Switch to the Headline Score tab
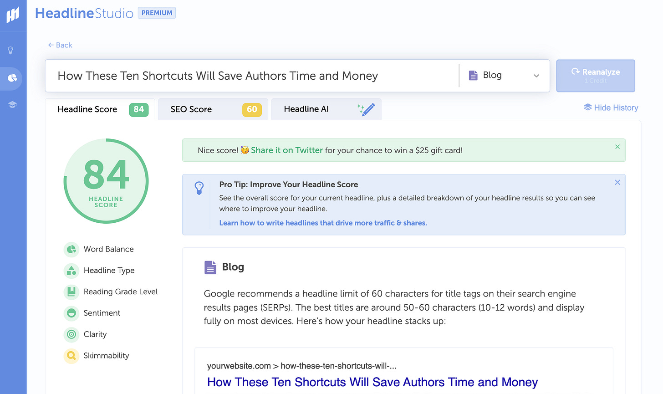 click(100, 109)
